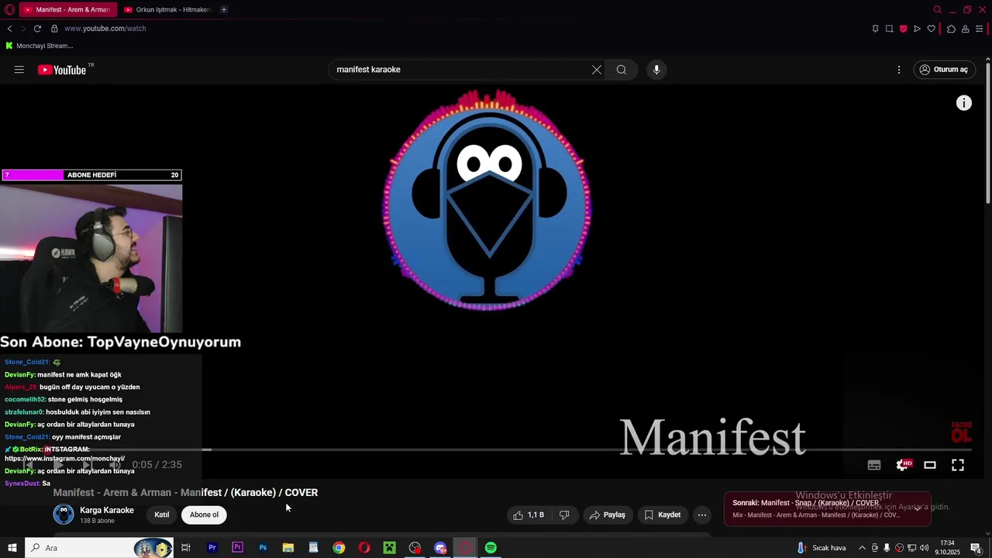
Task: Open Opera tab search magnifier
Action: 938,9
